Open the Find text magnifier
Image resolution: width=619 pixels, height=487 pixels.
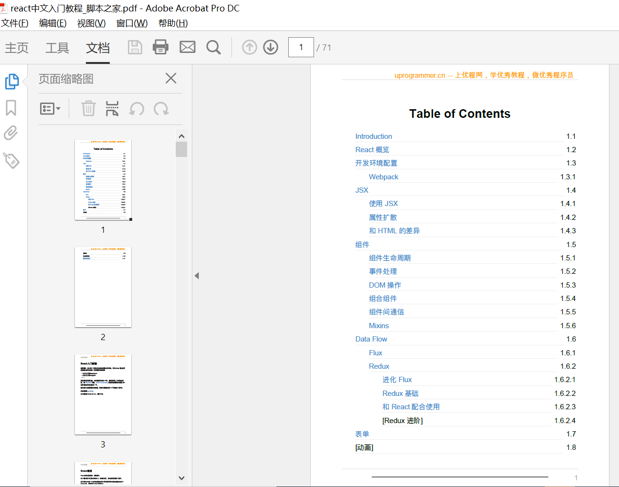tap(213, 47)
